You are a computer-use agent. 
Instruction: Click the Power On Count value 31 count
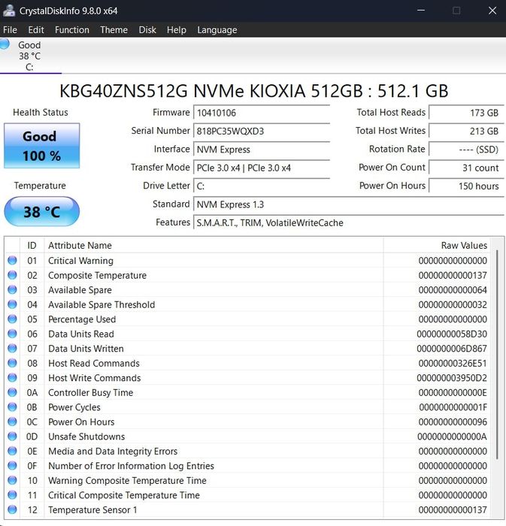click(x=466, y=168)
